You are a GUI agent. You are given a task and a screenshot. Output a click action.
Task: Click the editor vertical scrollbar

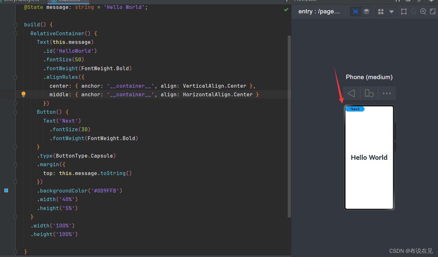click(289, 126)
